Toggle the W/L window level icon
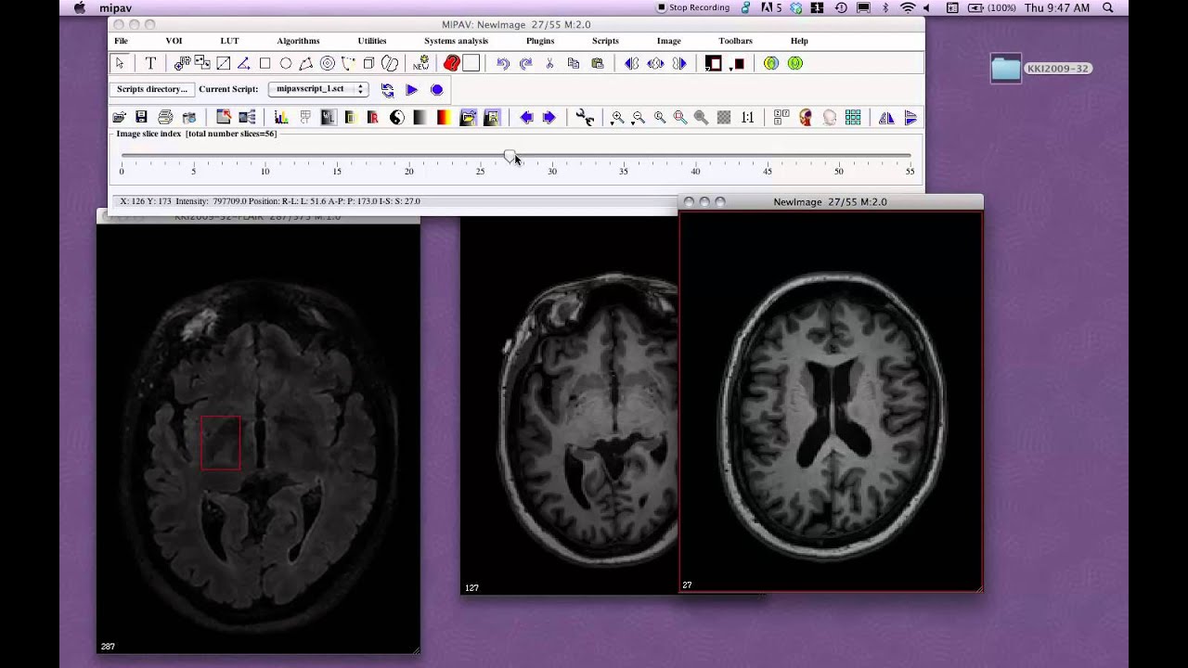This screenshot has height=668, width=1188. click(328, 117)
